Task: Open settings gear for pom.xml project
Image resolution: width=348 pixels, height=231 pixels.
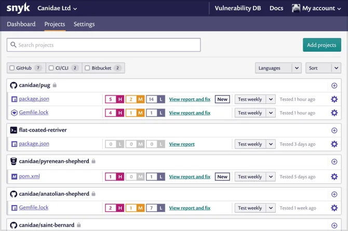Action: click(334, 177)
